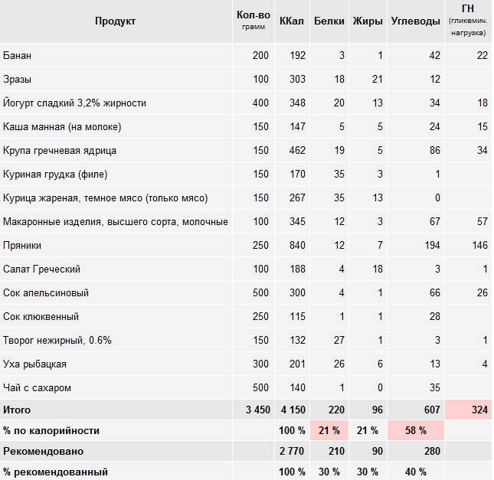Click the КК ал column header
Image resolution: width=494 pixels, height=480 pixels.
tap(292, 21)
